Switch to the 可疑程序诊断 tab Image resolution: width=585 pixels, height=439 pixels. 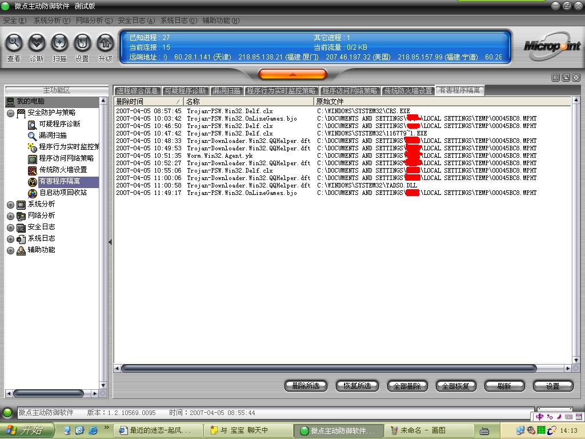pyautogui.click(x=186, y=91)
